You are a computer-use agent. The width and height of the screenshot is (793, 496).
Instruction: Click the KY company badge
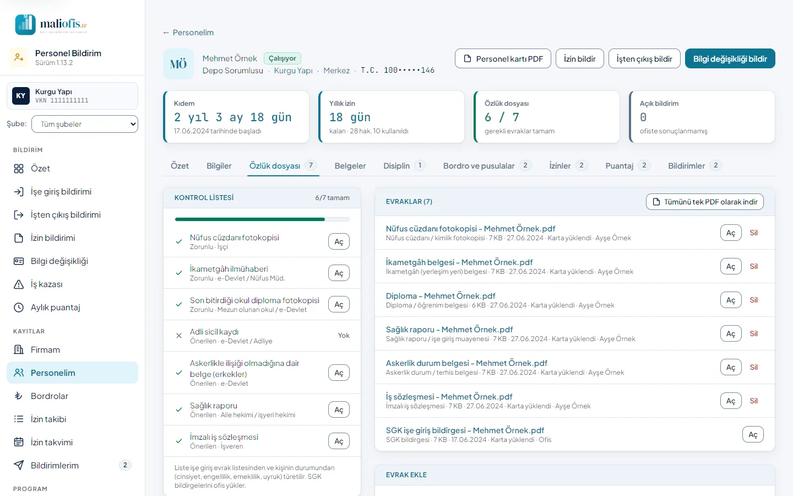click(x=21, y=96)
